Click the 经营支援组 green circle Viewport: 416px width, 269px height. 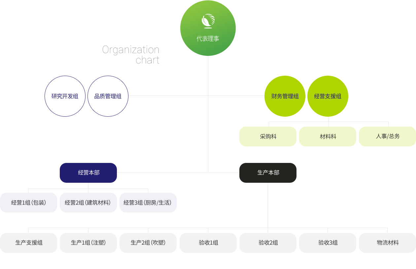point(328,96)
